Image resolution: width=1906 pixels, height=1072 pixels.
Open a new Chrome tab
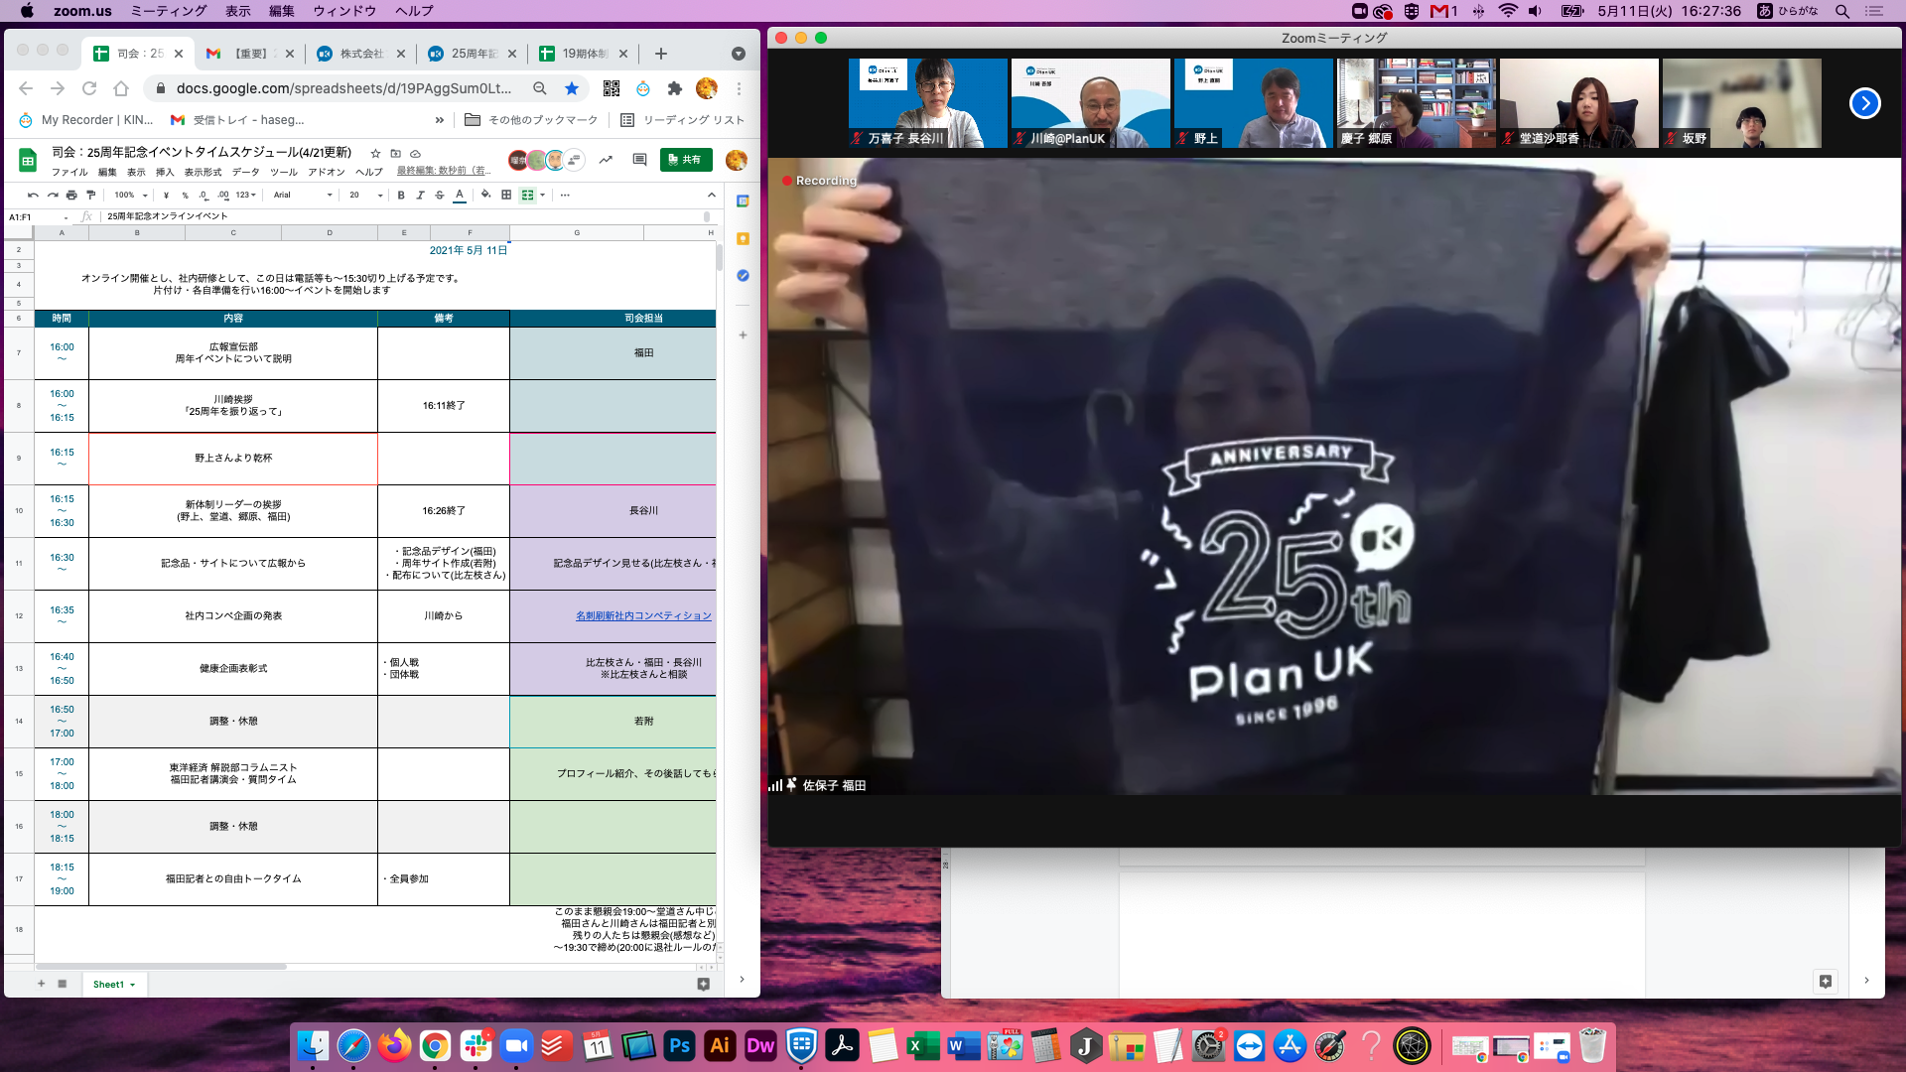[661, 54]
